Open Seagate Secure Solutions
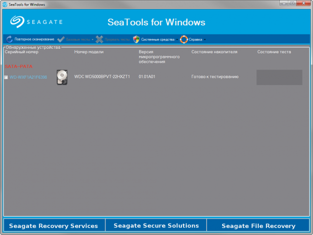Image resolution: width=313 pixels, height=235 pixels. (156, 226)
